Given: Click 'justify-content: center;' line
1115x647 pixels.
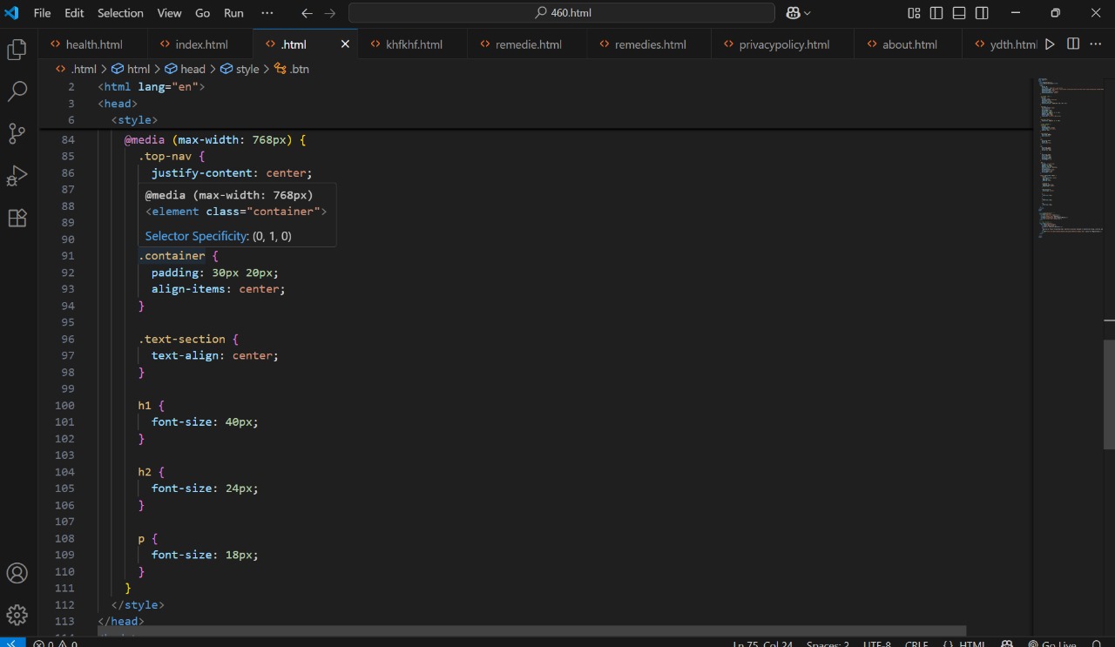Looking at the screenshot, I should [x=232, y=172].
